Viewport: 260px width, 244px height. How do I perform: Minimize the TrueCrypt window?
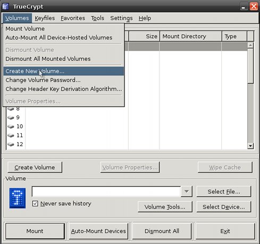coord(244,6)
